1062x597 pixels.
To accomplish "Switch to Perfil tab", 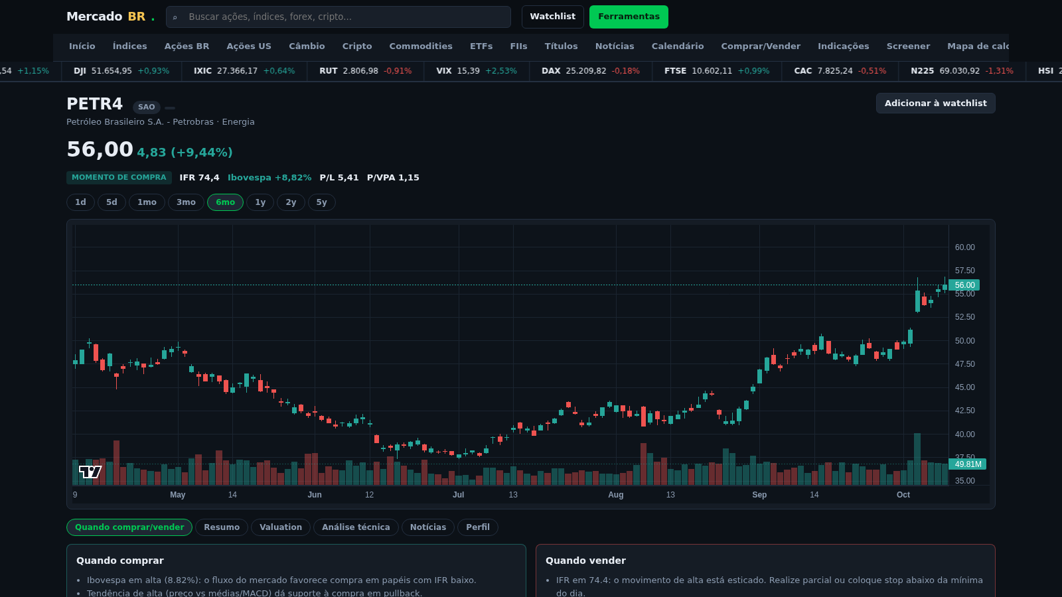I will 478,527.
